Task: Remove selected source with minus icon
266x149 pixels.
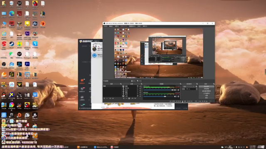Action: pos(126,99)
